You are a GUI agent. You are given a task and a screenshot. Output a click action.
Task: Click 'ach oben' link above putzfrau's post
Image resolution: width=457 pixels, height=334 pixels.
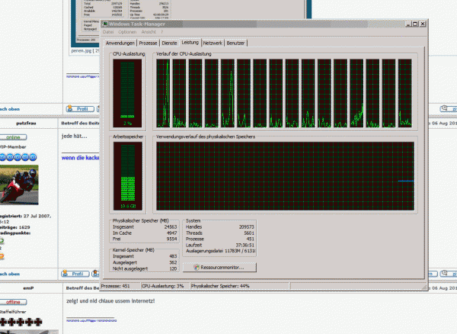(10, 109)
